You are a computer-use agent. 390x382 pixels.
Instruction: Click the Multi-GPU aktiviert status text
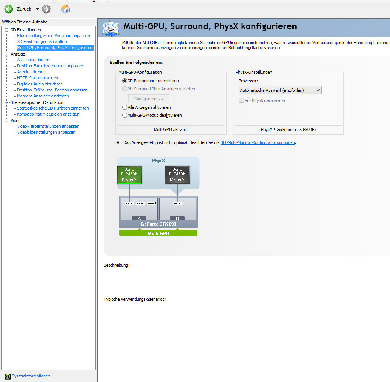click(170, 129)
